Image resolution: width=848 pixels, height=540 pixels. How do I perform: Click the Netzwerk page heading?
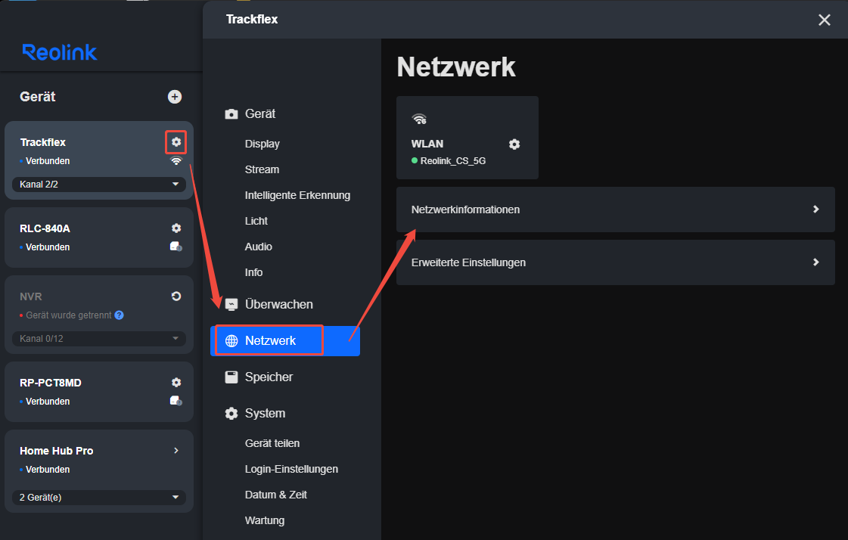[456, 67]
